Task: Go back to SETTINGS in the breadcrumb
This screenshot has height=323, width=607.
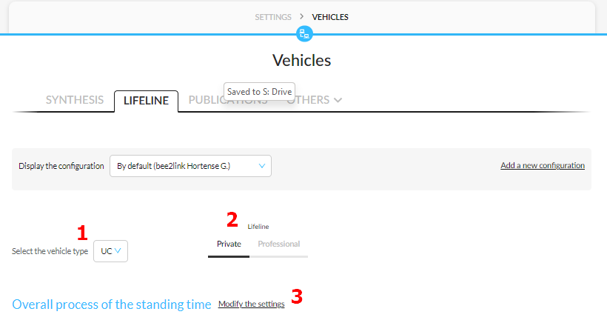Action: [273, 17]
